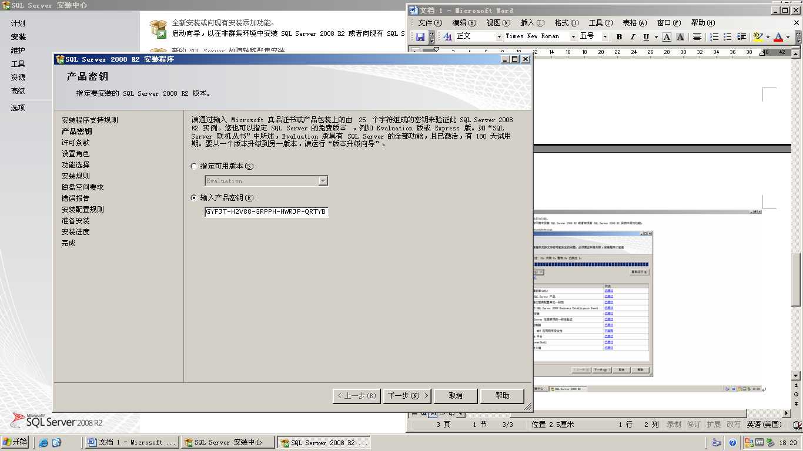
Task: Open the 视图 (View) menu in Word
Action: click(498, 23)
